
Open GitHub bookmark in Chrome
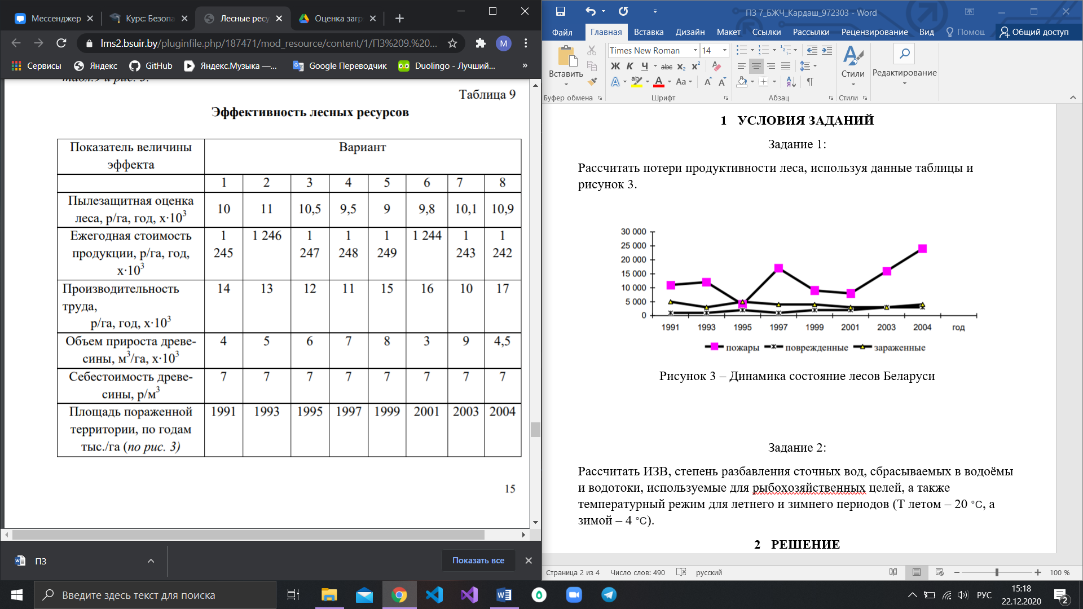coord(151,66)
